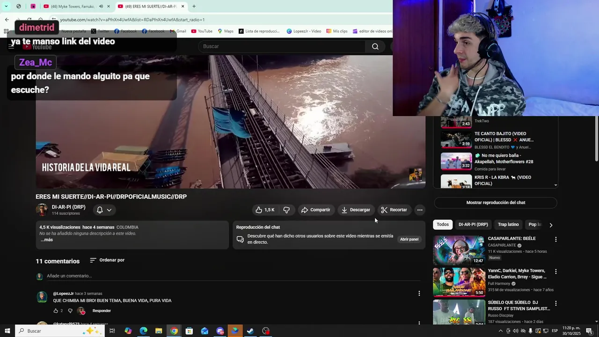Image resolution: width=599 pixels, height=337 pixels.
Task: Open the Mis clips bookmark
Action: 336,31
